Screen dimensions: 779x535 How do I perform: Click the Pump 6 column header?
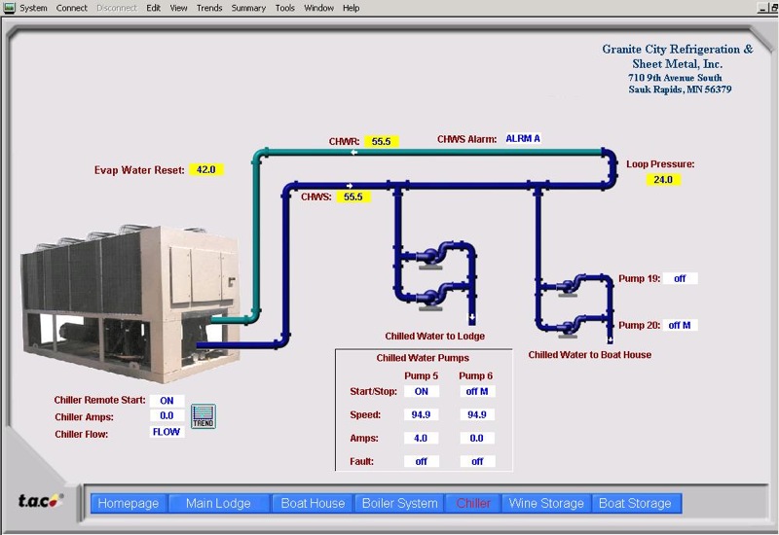click(x=476, y=375)
